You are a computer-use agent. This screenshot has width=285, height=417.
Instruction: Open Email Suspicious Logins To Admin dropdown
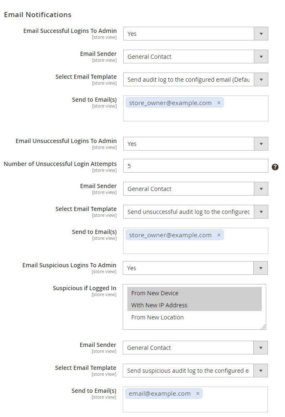(195, 268)
